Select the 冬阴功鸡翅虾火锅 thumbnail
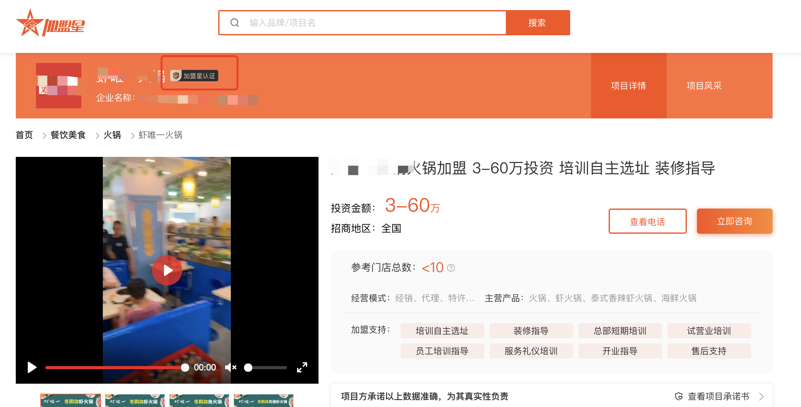This screenshot has height=407, width=801. coord(264,400)
